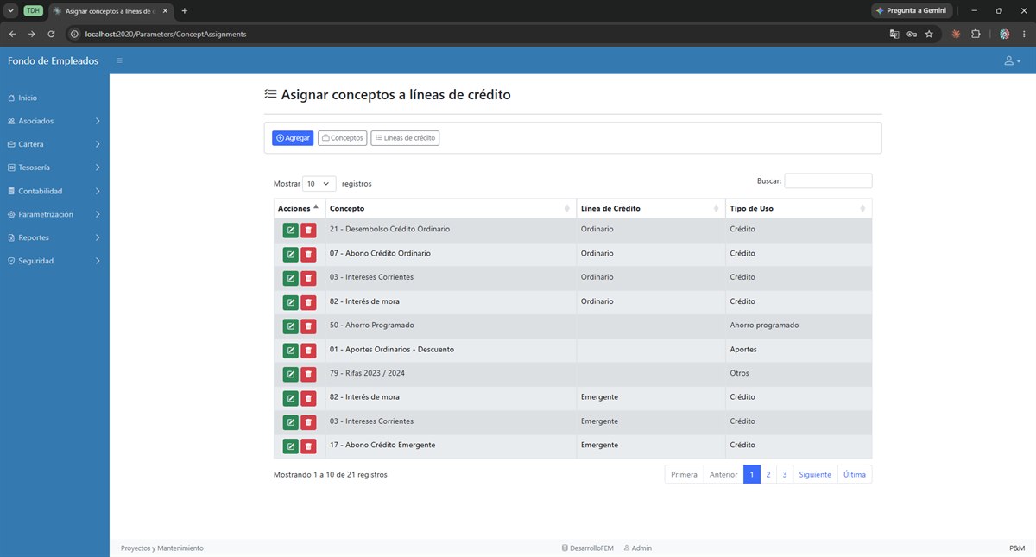The height and width of the screenshot is (557, 1036).
Task: Edit Intereses Corrientes row for Emergente line
Action: pyautogui.click(x=291, y=422)
